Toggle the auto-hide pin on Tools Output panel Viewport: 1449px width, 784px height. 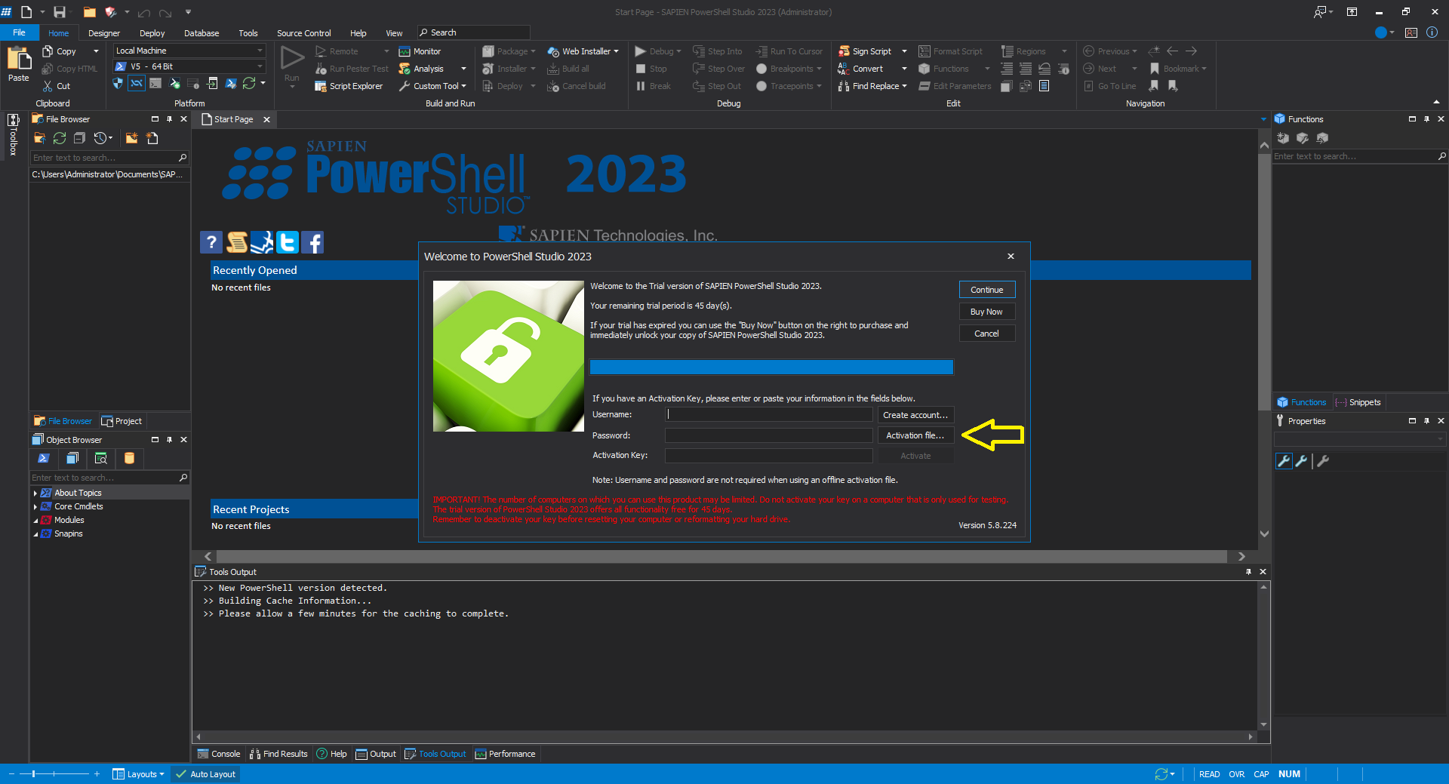click(x=1248, y=572)
